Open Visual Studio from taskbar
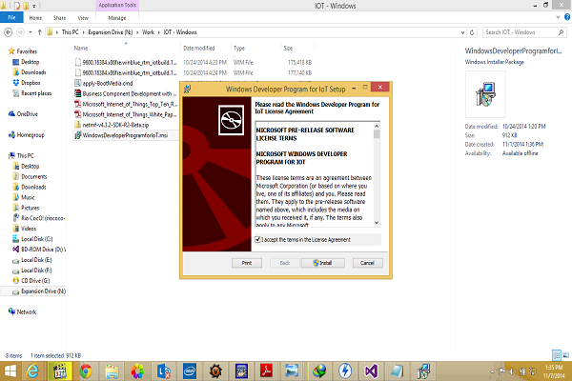This screenshot has height=381, width=572. coord(371,371)
